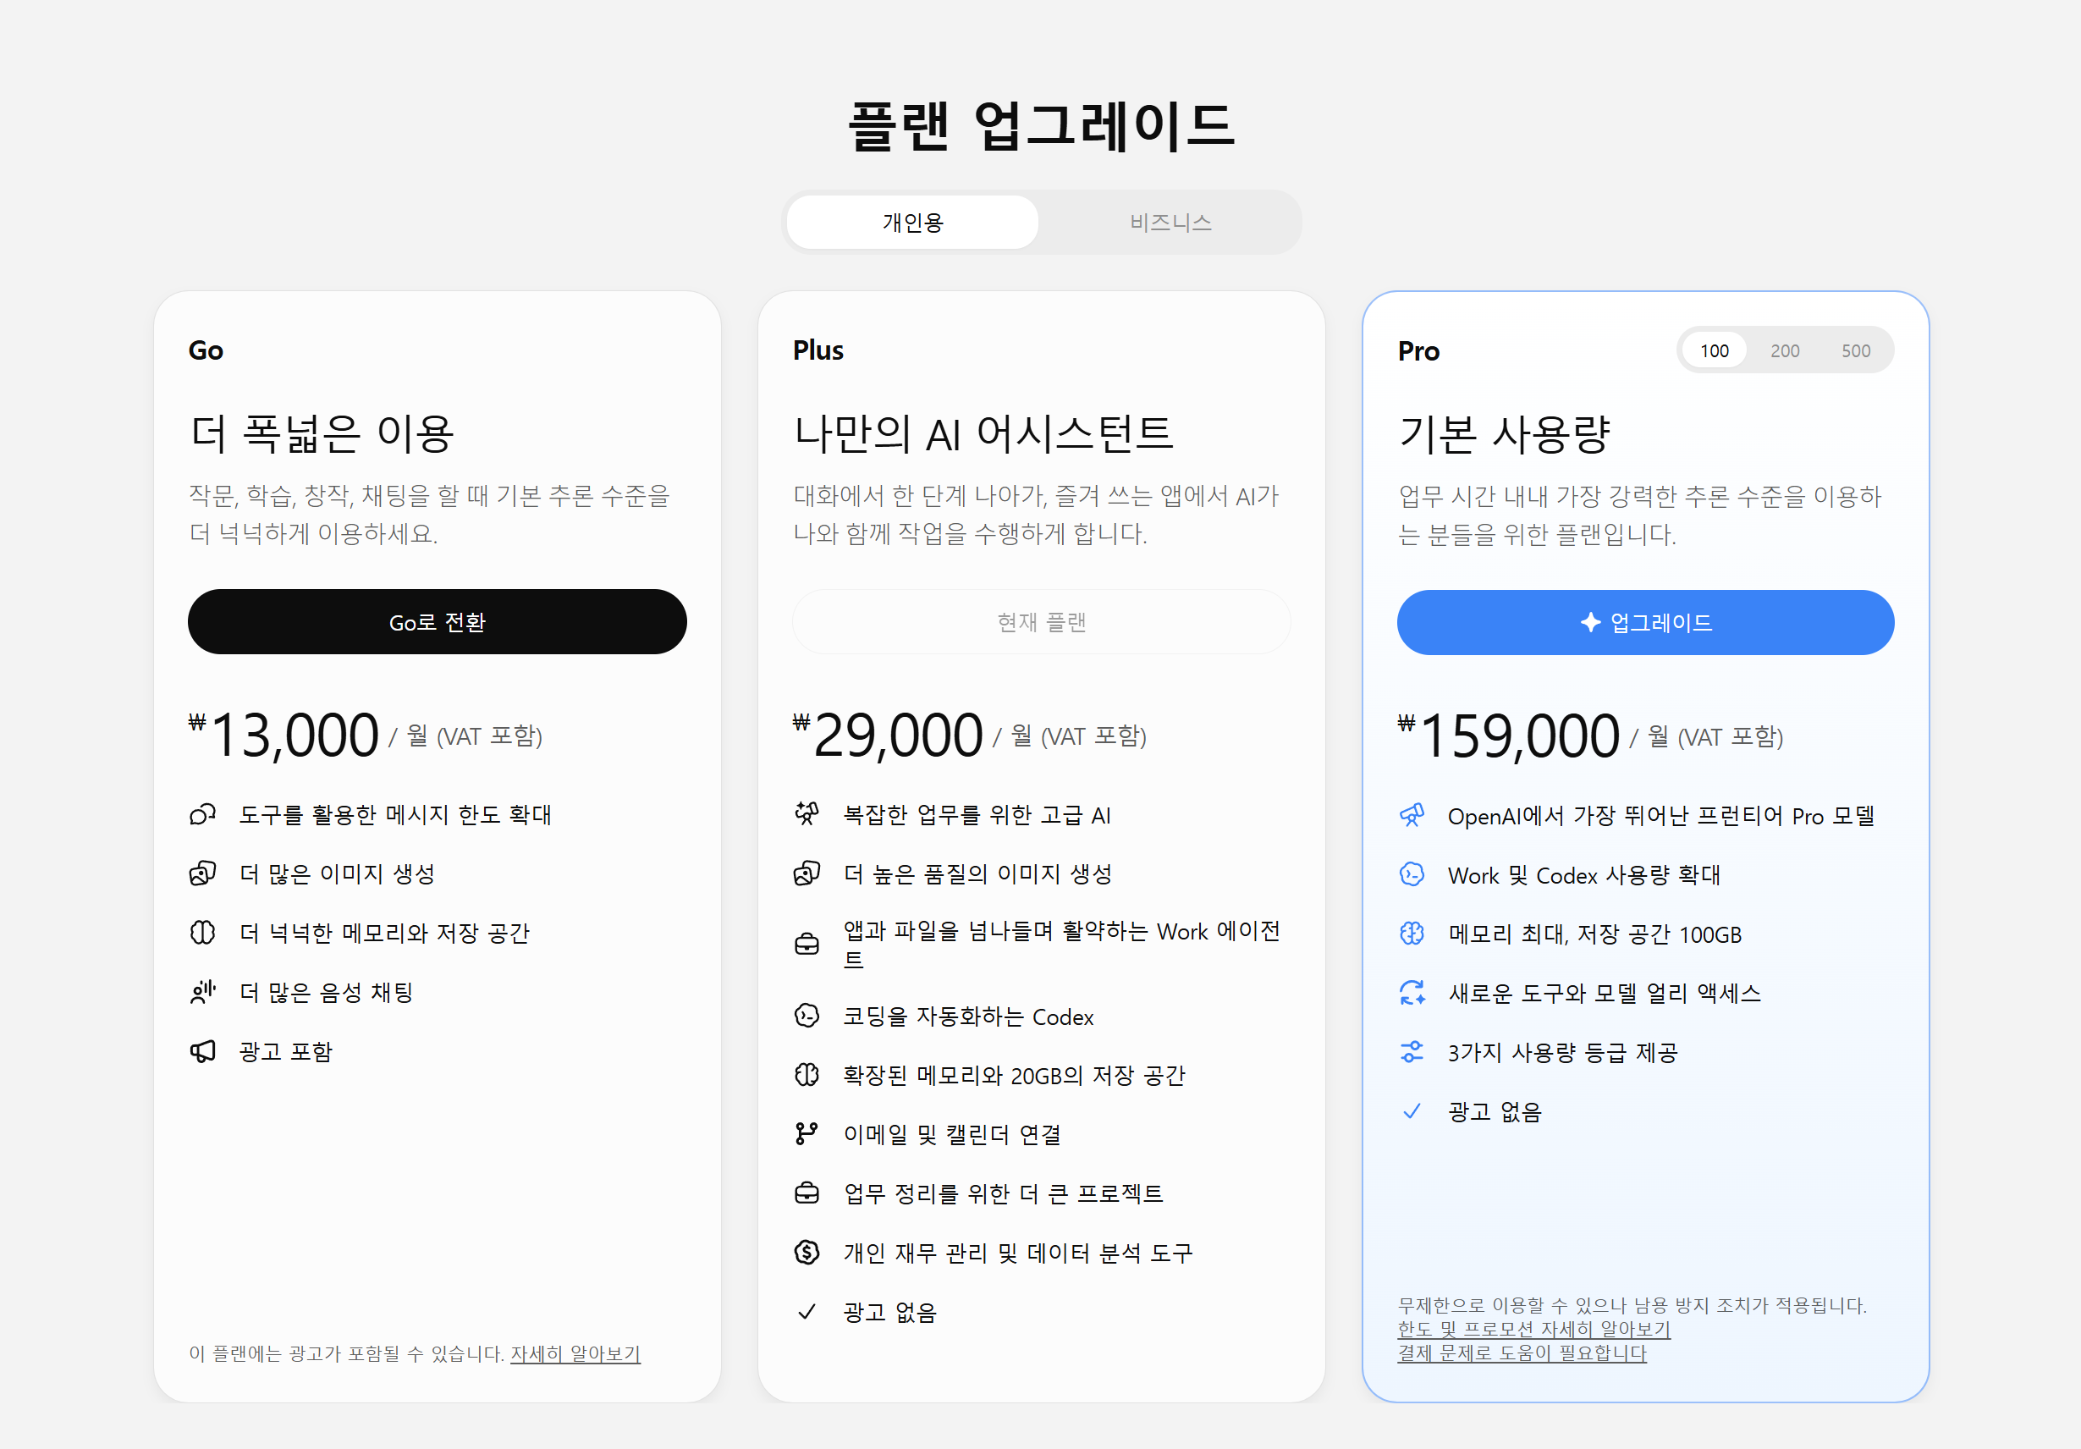Click the megaphone icon beside 광고 포함
The width and height of the screenshot is (2081, 1449).
(x=202, y=1051)
